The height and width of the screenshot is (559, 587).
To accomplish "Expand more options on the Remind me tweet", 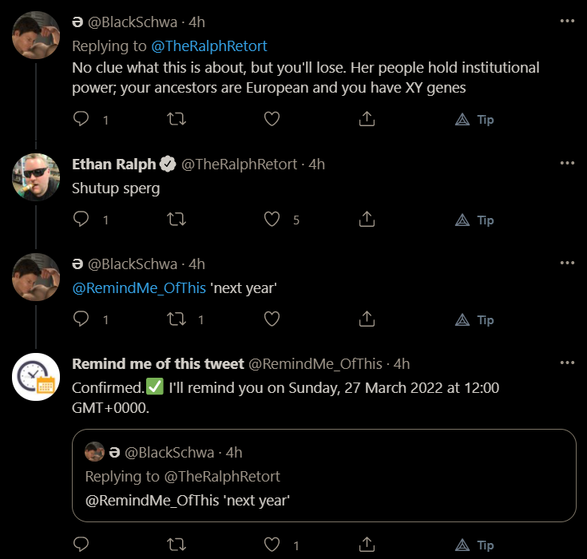I will 567,363.
